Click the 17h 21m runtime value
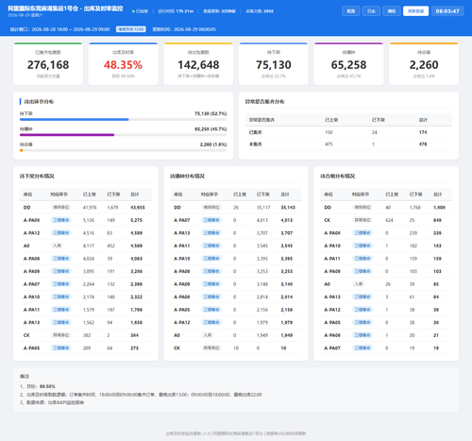Image resolution: width=472 pixels, height=441 pixels. point(185,11)
